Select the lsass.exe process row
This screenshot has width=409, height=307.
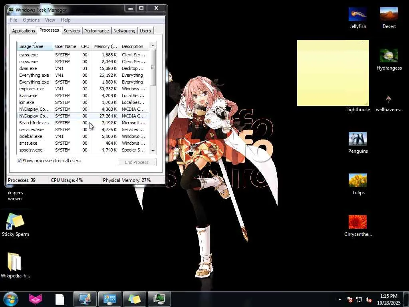pos(83,96)
